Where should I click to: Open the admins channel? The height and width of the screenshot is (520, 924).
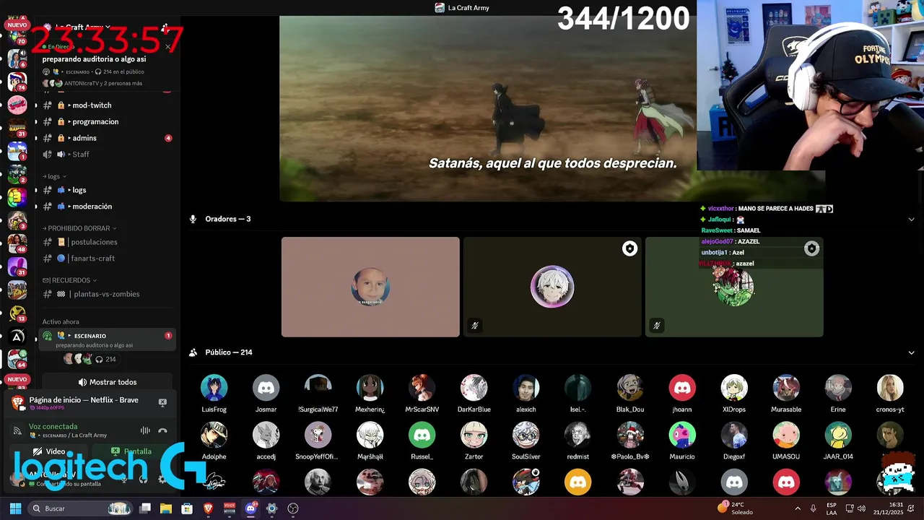point(105,138)
